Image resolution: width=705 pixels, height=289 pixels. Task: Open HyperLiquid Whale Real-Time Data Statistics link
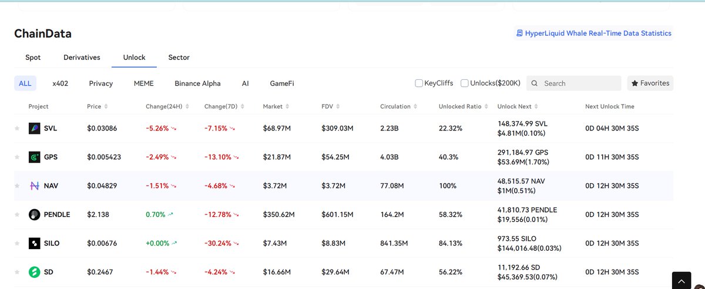pyautogui.click(x=593, y=33)
